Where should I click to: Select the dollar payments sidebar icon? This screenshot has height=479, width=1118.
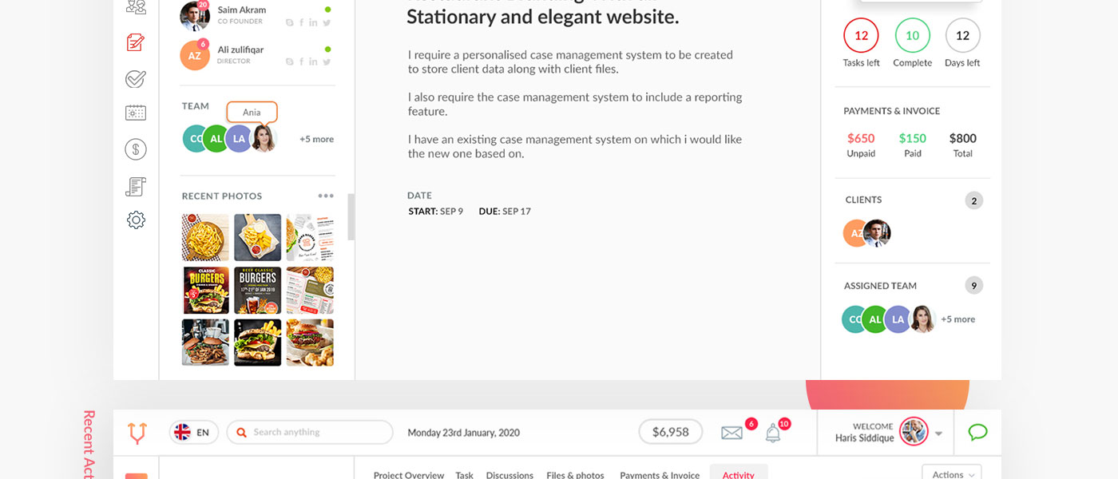136,149
